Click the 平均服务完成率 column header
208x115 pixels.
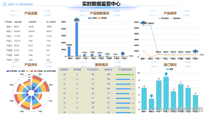coord(125,70)
